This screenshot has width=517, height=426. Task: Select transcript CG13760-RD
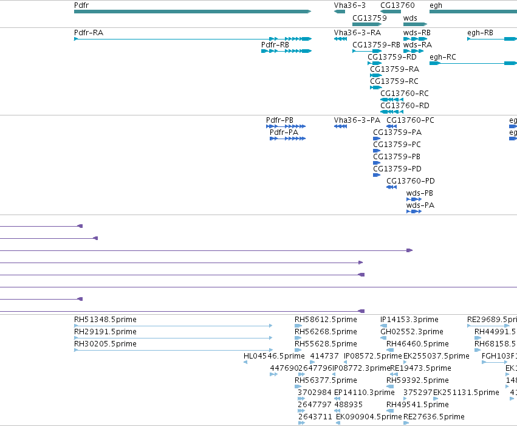click(x=392, y=112)
